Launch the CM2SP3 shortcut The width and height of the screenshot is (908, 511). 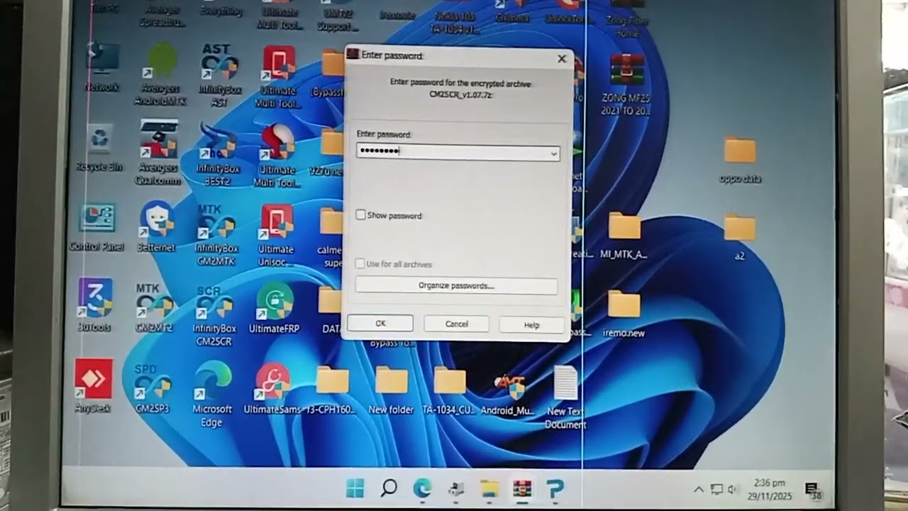(153, 388)
